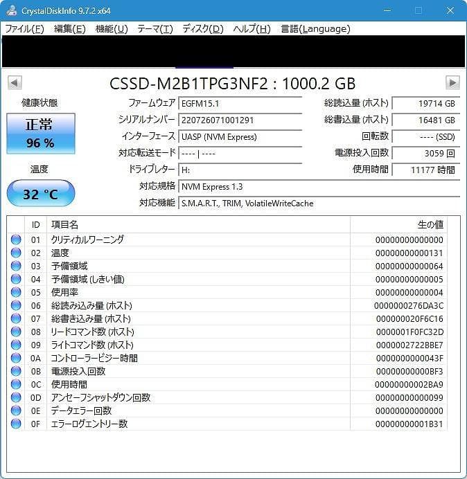Screen dimensions: 467x479
Task: Click the 総書込量 value 16481 GB
Action: 425,120
